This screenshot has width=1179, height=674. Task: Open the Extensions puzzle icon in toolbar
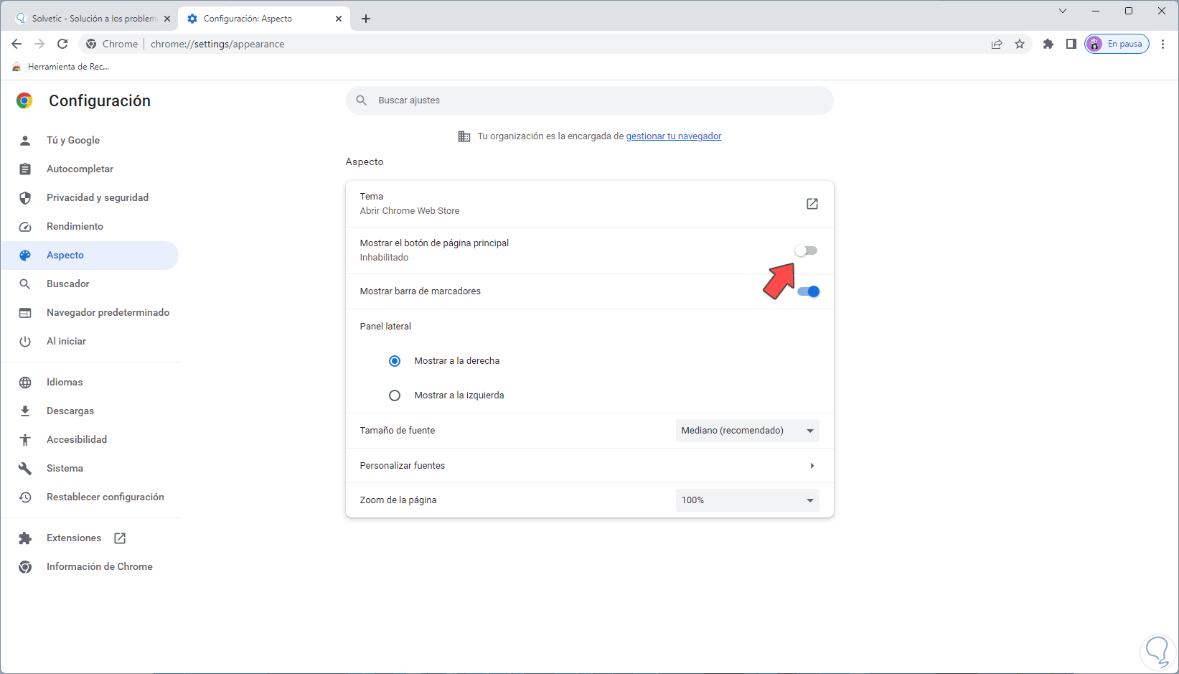1048,44
